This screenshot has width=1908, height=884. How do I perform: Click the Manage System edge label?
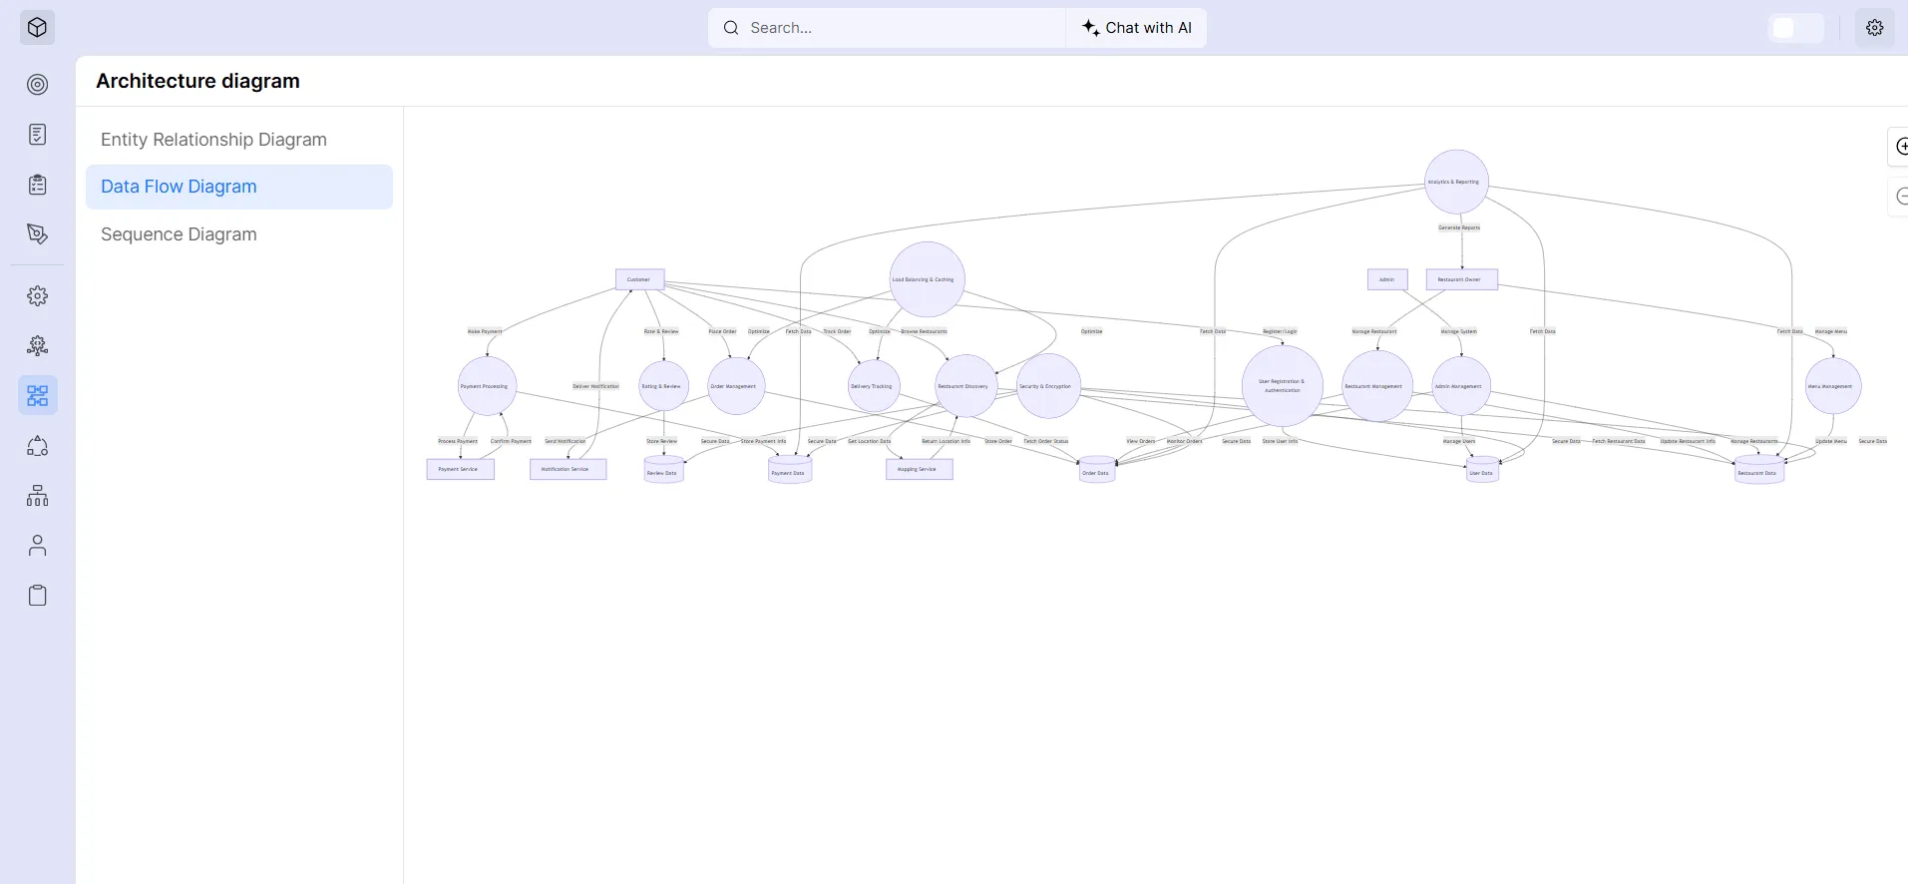pos(1458,331)
